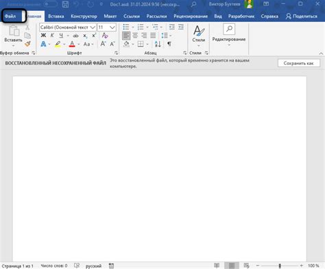Toggle strikethrough formatting
The height and width of the screenshot is (269, 325).
coord(75,36)
